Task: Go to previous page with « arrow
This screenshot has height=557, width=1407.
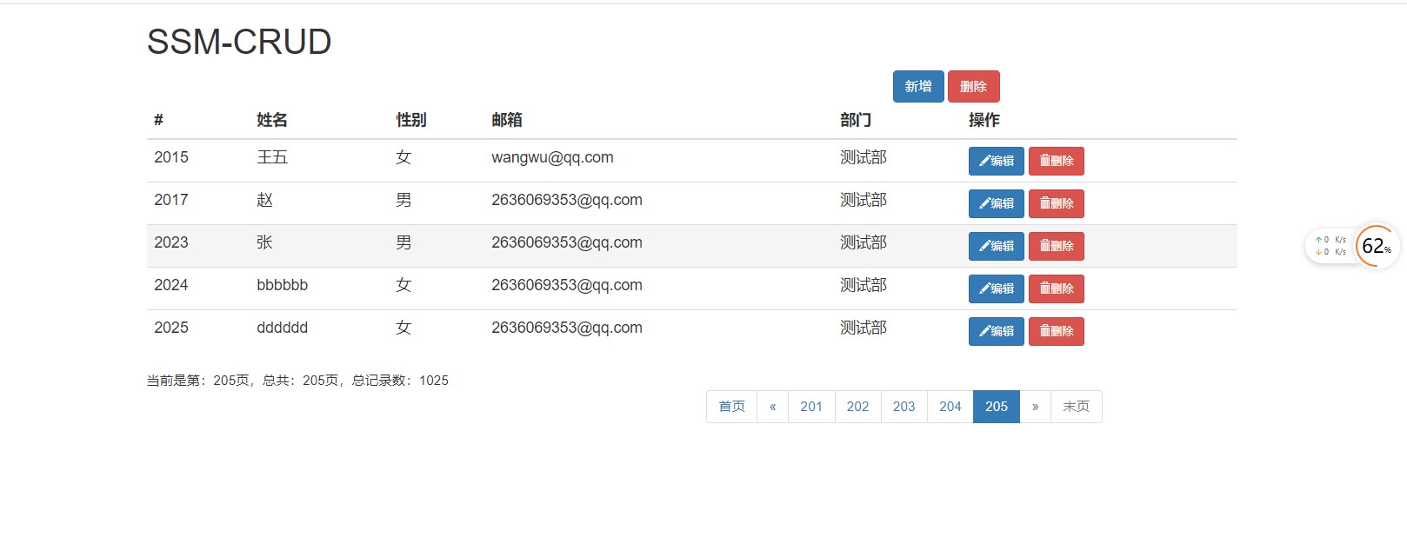Action: tap(773, 407)
